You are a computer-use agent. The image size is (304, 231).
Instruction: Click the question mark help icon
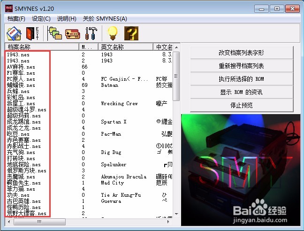[x=131, y=33]
